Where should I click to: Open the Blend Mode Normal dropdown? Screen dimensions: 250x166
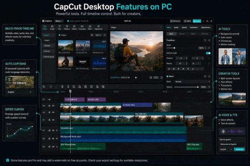click(192, 82)
